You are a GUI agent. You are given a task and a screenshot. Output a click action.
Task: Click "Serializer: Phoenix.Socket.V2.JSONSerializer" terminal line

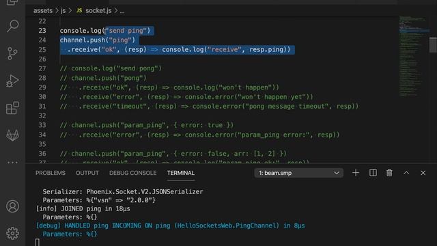123,192
